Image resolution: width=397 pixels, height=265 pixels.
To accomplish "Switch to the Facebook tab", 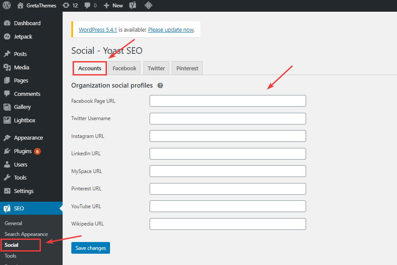I will click(124, 68).
